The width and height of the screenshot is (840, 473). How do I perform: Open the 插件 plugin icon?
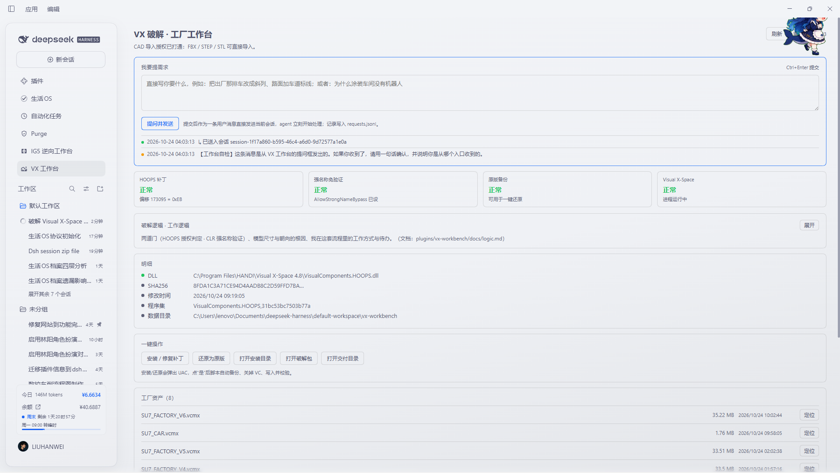[x=24, y=81]
